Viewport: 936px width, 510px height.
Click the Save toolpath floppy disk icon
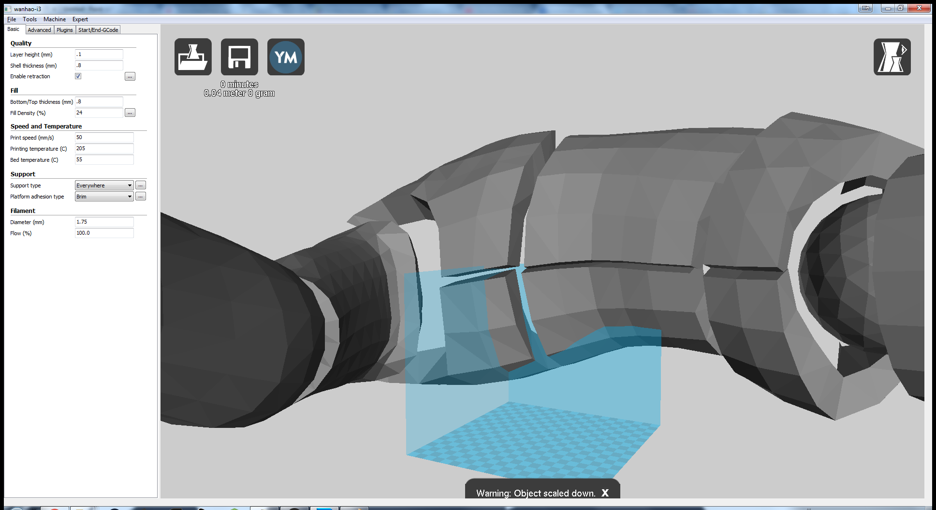239,57
